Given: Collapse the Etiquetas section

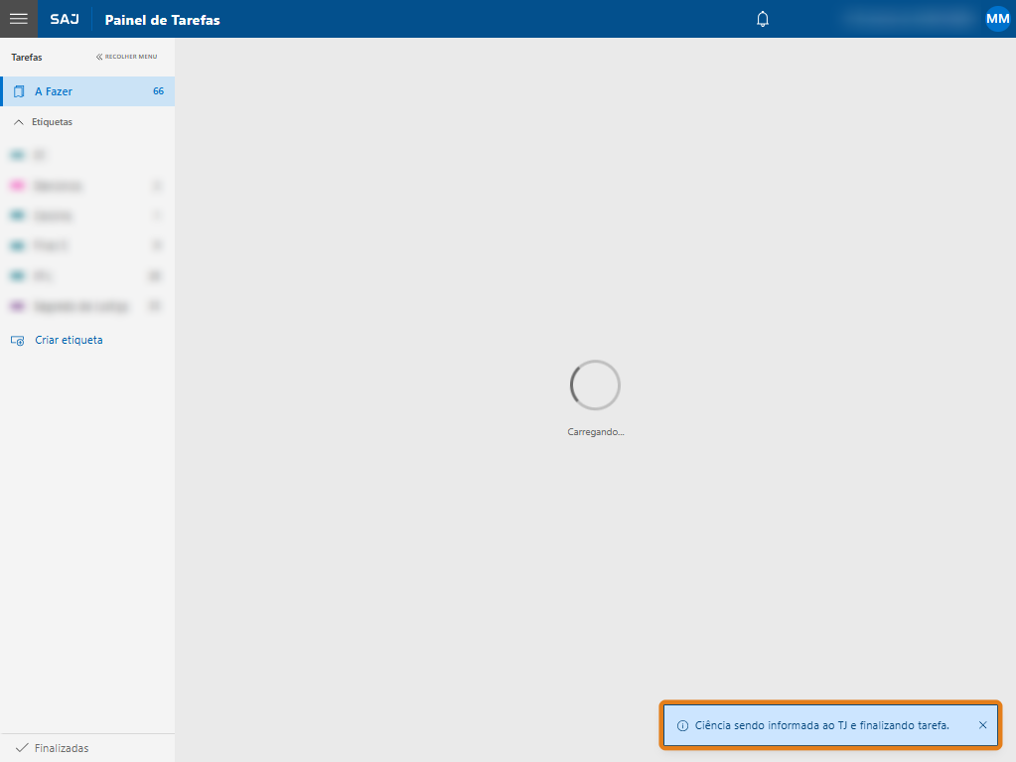Looking at the screenshot, I should click(18, 122).
